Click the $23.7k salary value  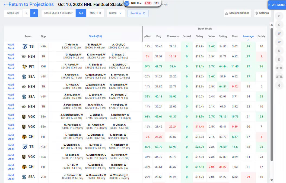(199, 147)
